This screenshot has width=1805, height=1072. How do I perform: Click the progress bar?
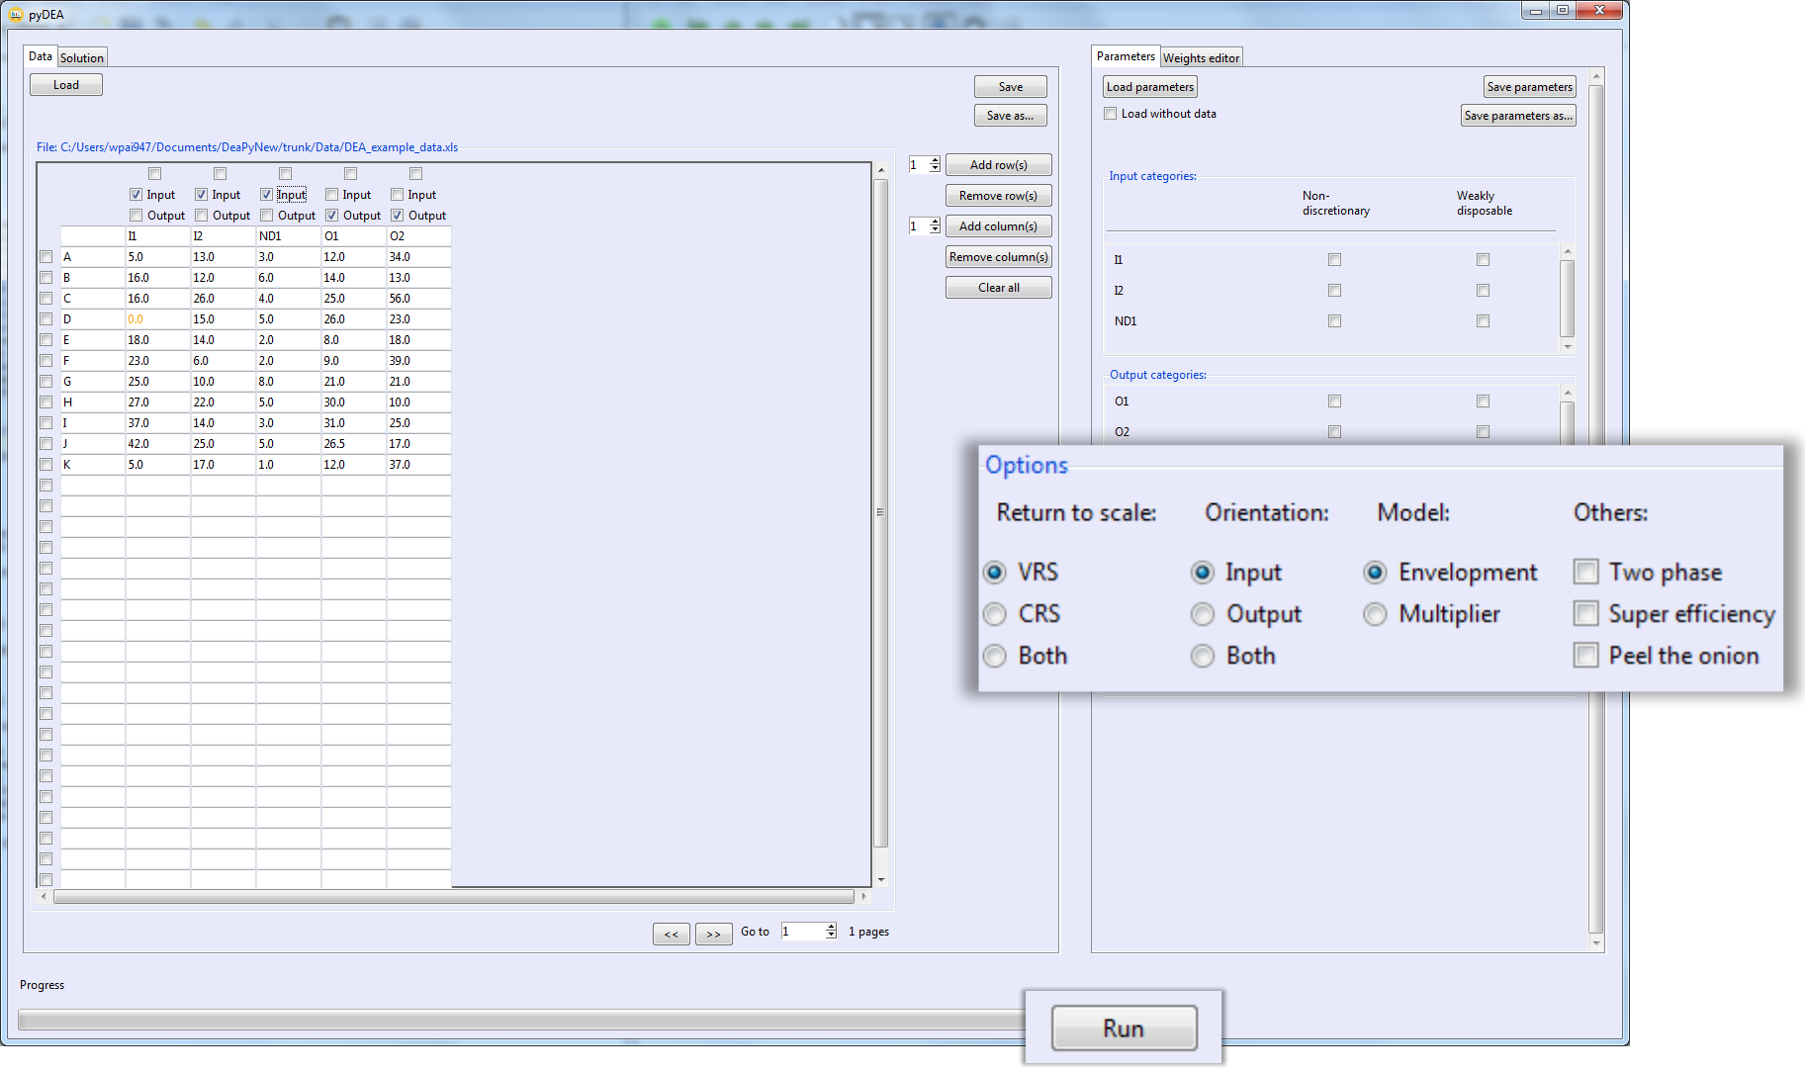(521, 1020)
